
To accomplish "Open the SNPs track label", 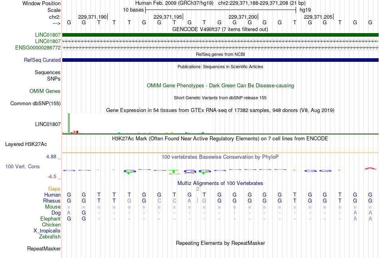I will (54, 79).
